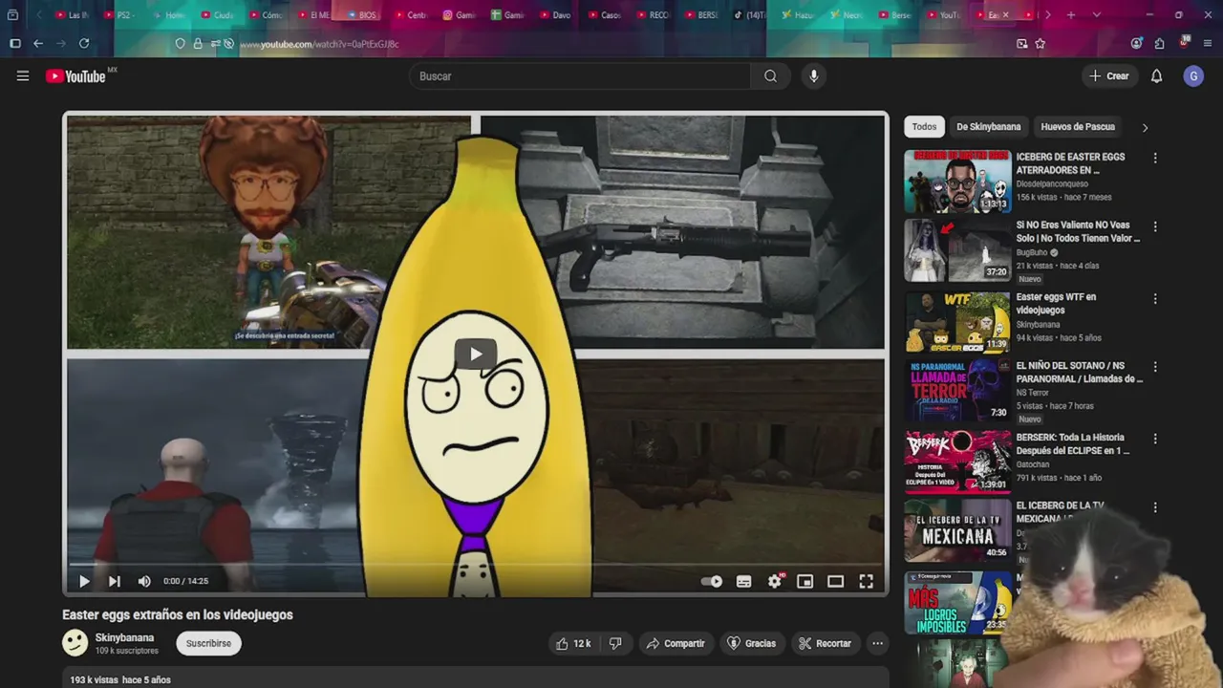This screenshot has width=1223, height=688.
Task: Show more filter chips with the arrow
Action: click(x=1145, y=127)
